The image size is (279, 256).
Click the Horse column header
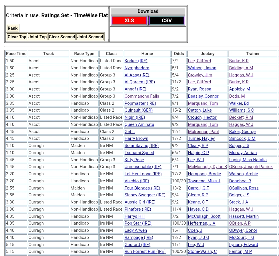pos(147,54)
